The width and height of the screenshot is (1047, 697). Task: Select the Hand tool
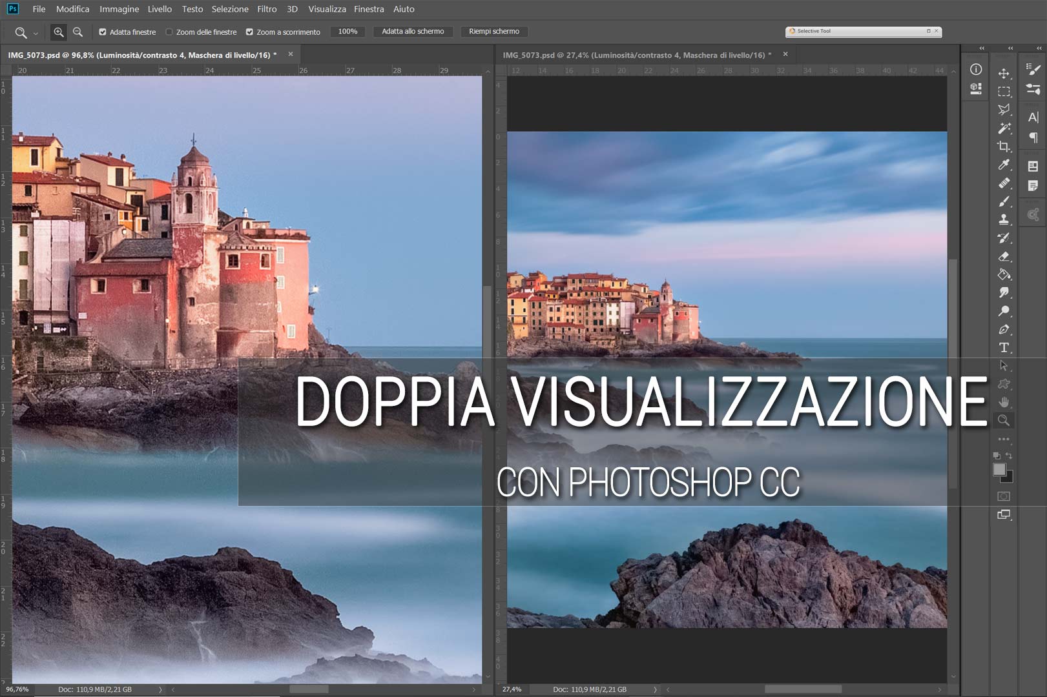pos(1004,403)
